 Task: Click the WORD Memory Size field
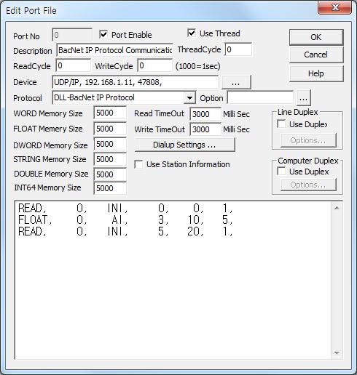point(110,113)
